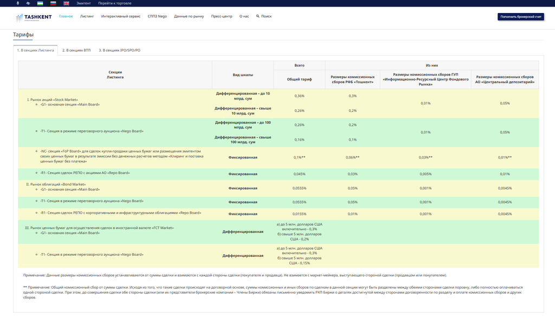
Task: Expand the Интерактивный сервис menu
Action: coord(120,16)
